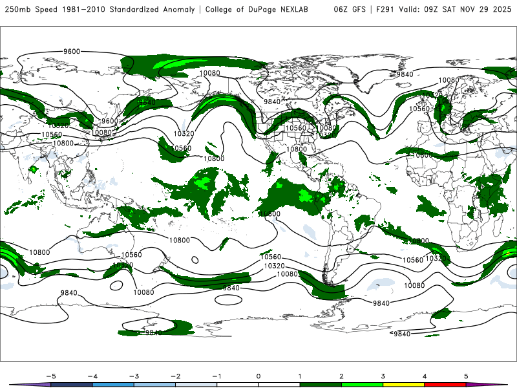Image resolution: width=517 pixels, height=388 pixels.
Task: Select the navy -5 to -4 colorbar segment
Action: point(72,385)
